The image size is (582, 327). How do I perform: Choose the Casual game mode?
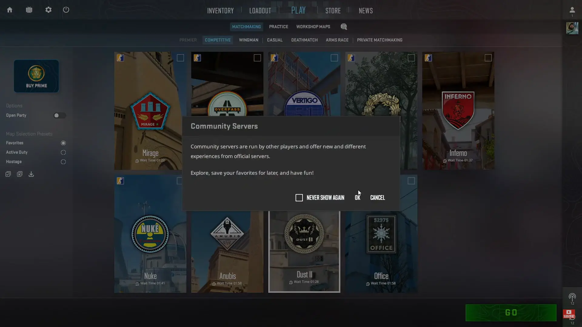[275, 40]
